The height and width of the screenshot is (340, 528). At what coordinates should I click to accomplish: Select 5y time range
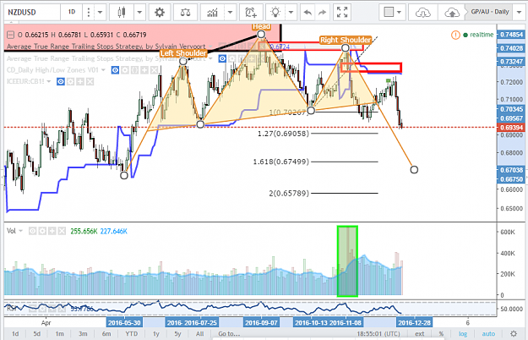point(177,333)
